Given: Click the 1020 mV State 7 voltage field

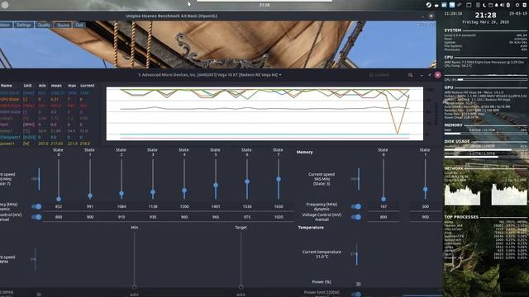Looking at the screenshot, I should pos(279,217).
